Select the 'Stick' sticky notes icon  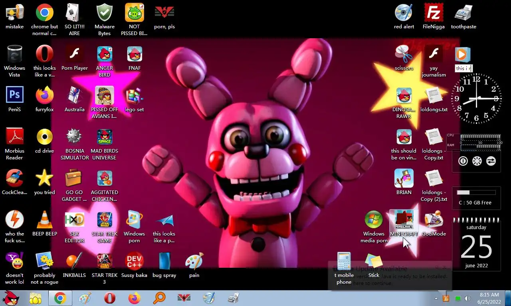click(374, 265)
